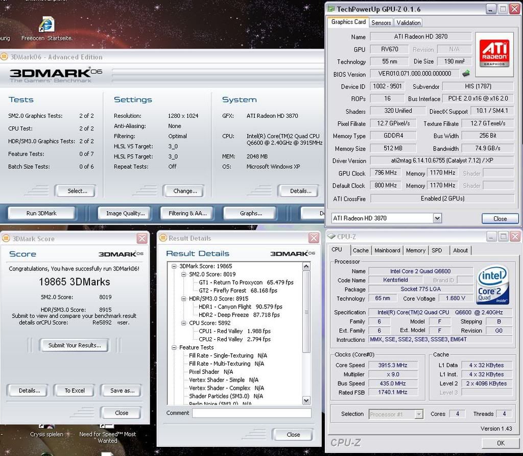Viewport: 523px width, 456px height.
Task: Collapse the Feature Tests tree node
Action: [174, 347]
